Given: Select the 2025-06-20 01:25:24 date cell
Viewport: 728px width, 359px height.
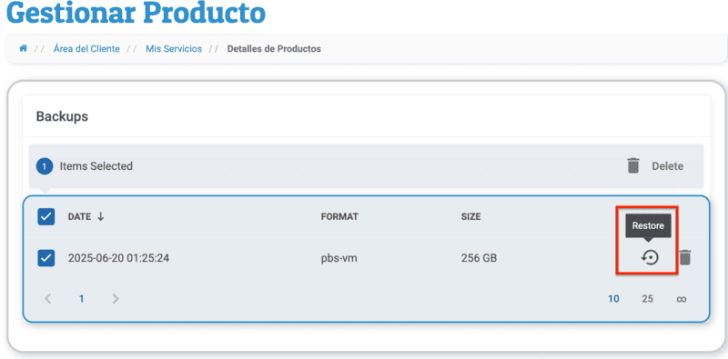Looking at the screenshot, I should click(x=118, y=258).
